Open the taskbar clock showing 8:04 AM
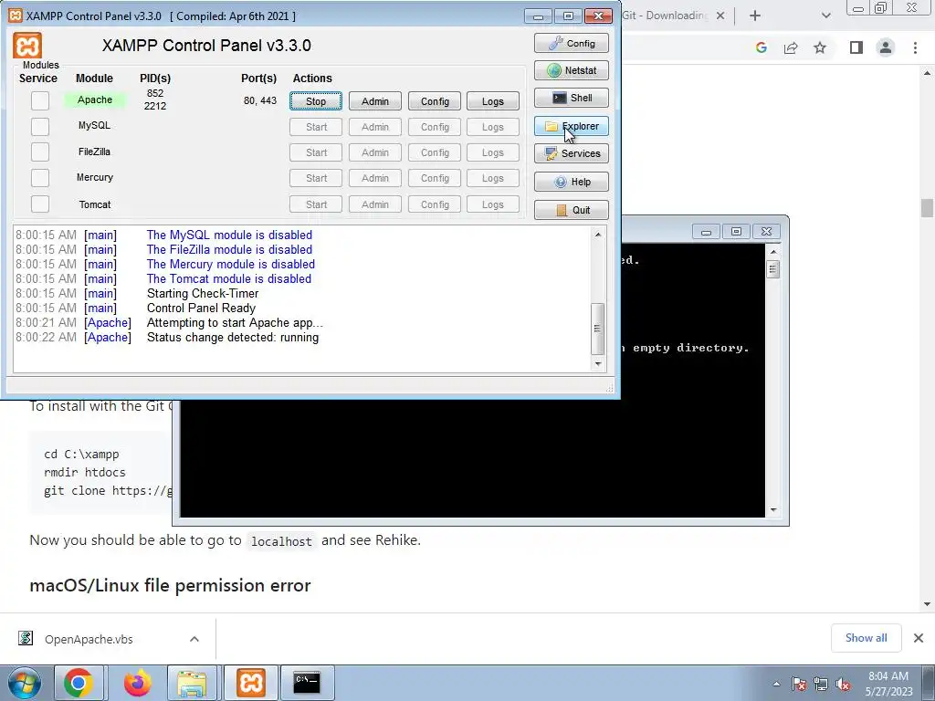The image size is (935, 701). pos(888,684)
